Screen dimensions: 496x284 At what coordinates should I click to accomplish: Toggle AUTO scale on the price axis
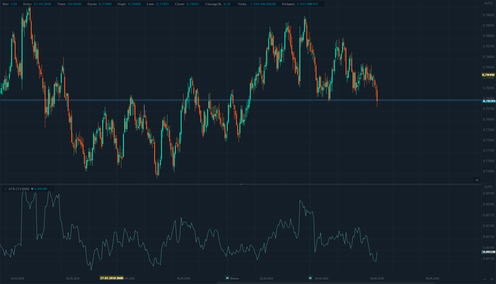(488, 3)
